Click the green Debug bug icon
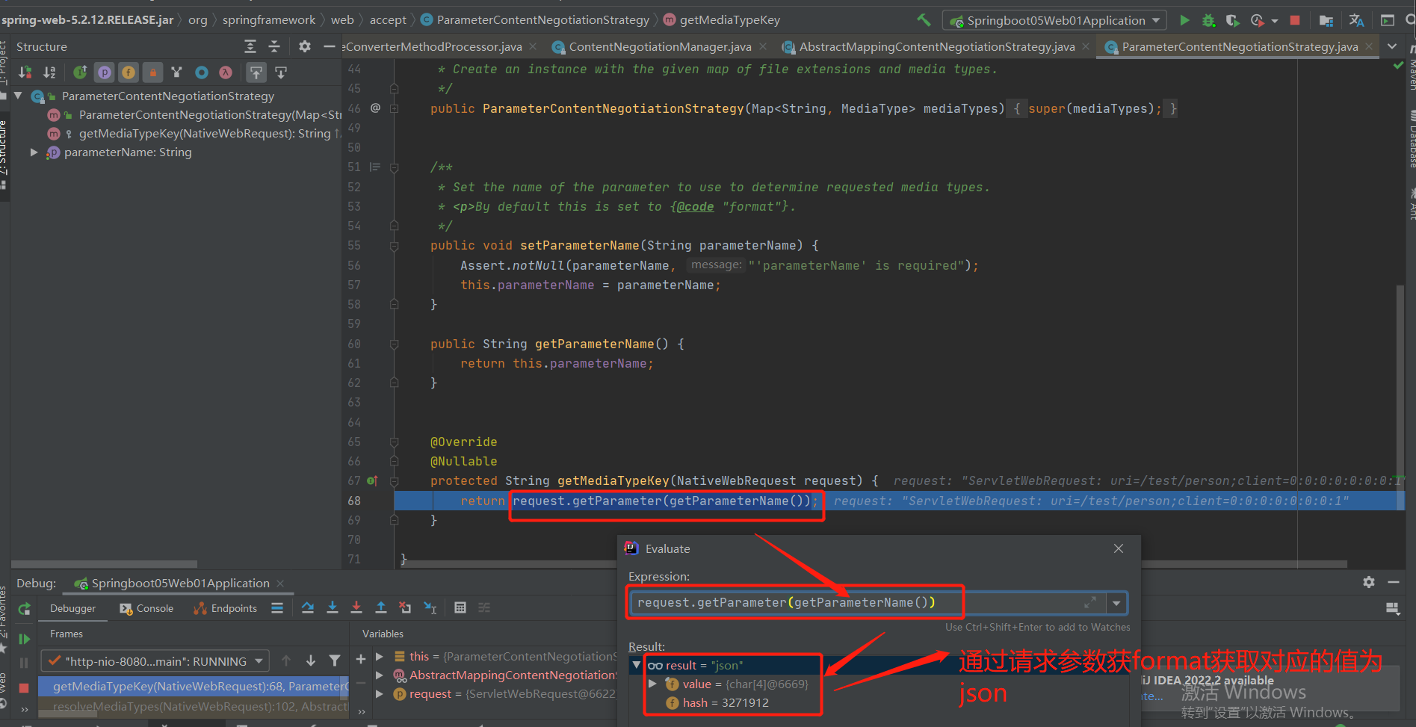Viewport: 1416px width, 727px height. 1208,20
